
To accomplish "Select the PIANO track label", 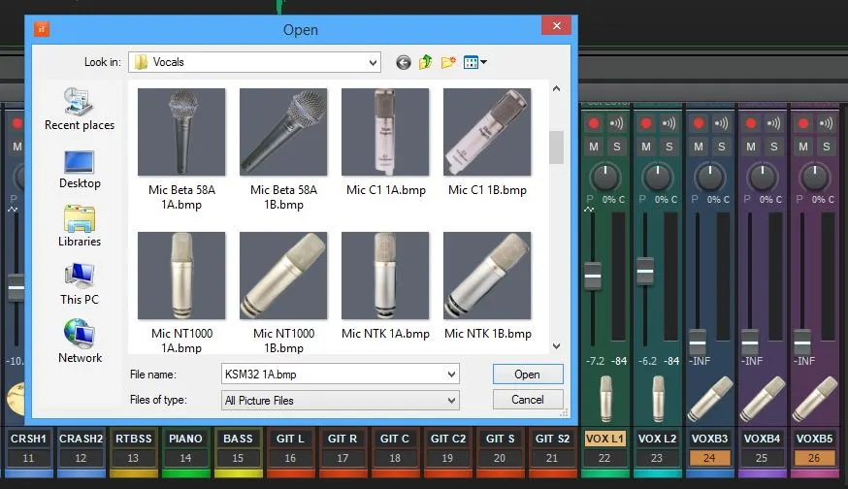I will tap(185, 439).
